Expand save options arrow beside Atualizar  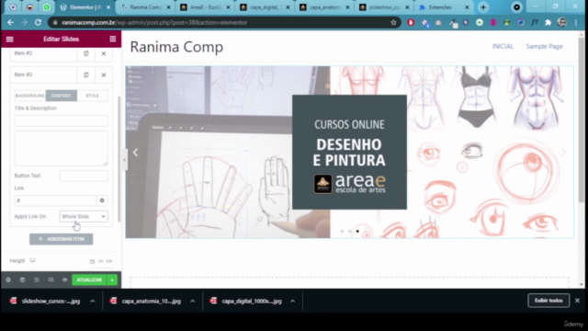112,280
